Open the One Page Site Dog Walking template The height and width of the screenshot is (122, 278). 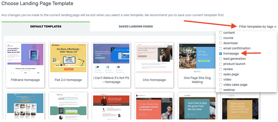coord(197,58)
